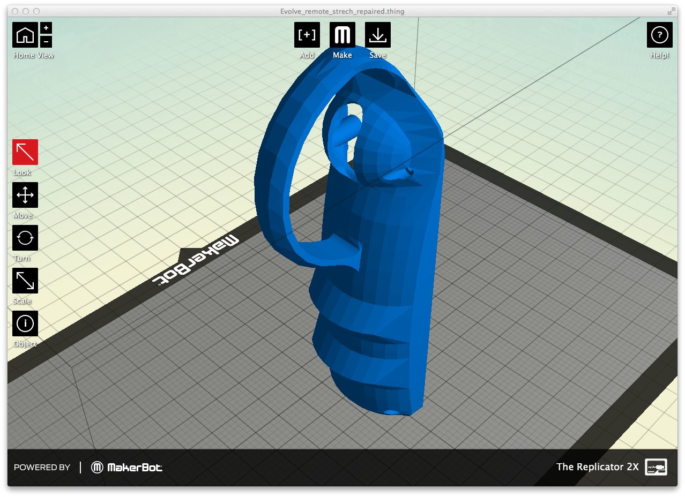Click the MakerBot logo in bottom bar
Viewport: 685px width, 497px height.
coord(127,468)
